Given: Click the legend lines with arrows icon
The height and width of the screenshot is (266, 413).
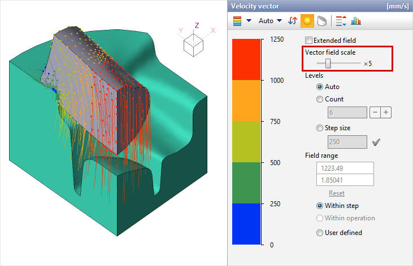Looking at the screenshot, I should (341, 21).
